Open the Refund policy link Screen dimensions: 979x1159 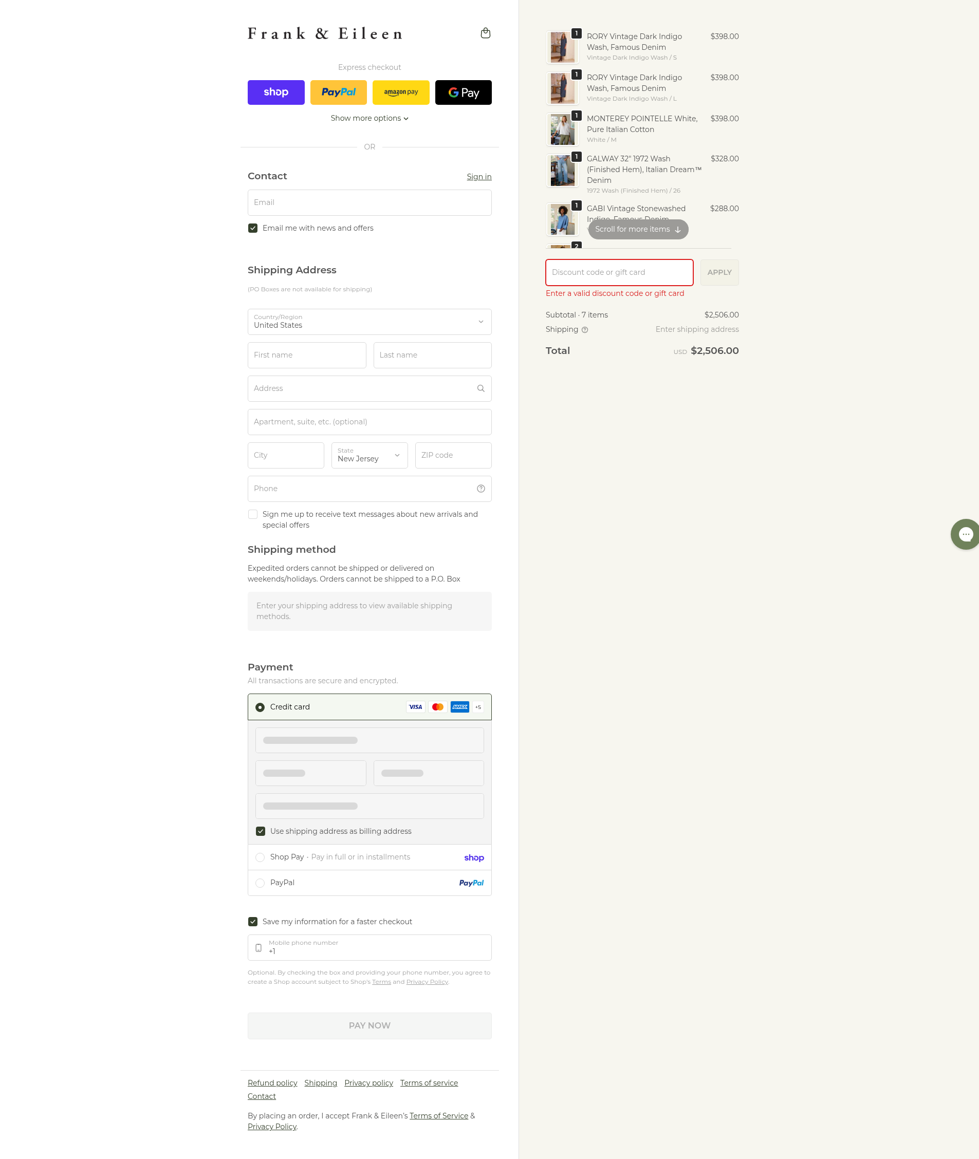tap(272, 1082)
